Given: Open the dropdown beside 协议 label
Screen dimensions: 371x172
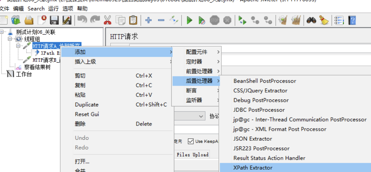Looking at the screenshot, I should click(201, 116).
